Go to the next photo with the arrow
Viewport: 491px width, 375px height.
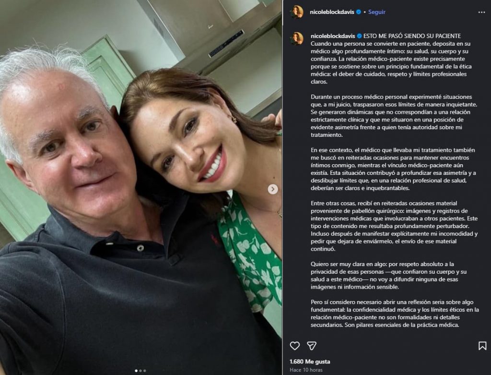point(273,189)
